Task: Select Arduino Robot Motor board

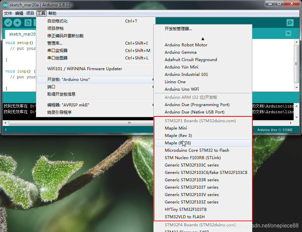Action: (x=203, y=45)
